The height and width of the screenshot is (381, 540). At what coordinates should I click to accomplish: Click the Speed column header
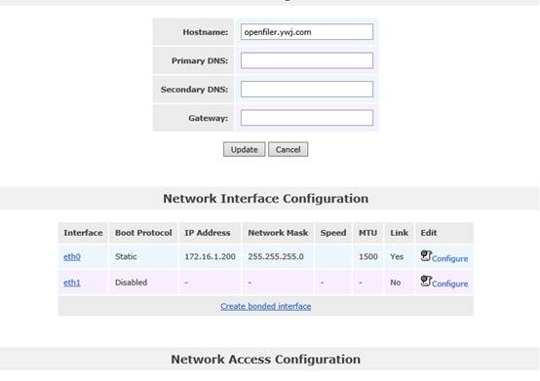coord(333,233)
